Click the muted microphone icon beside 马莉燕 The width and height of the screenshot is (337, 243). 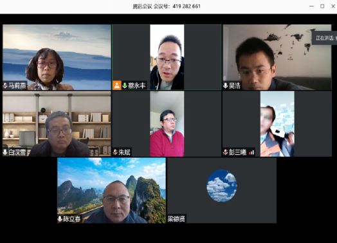(5, 86)
